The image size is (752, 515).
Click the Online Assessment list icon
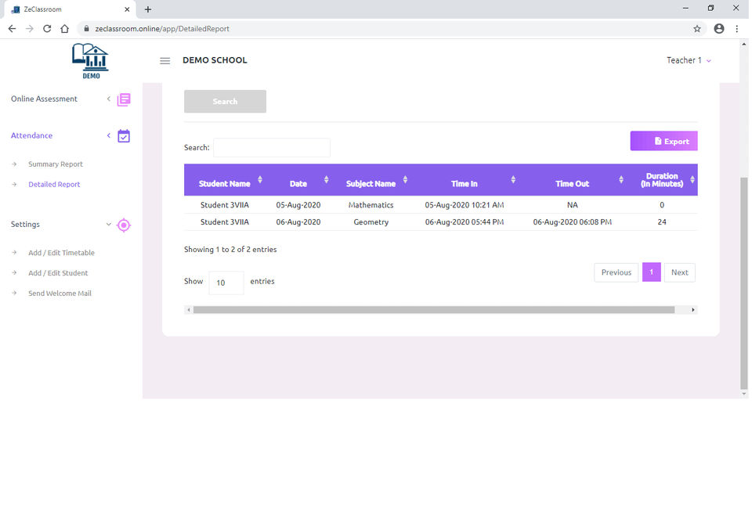(124, 99)
